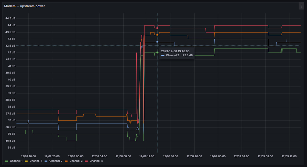Click the blue Channel 2 hover data point
The width and height of the screenshot is (307, 167).
(157, 41)
